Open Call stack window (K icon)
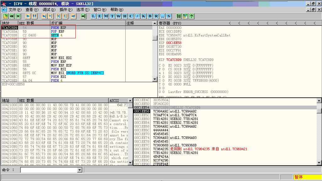The height and width of the screenshot is (181, 322). click(x=144, y=16)
